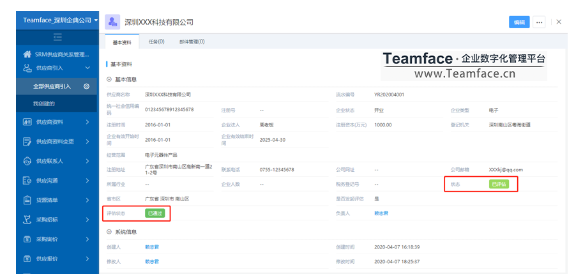The image size is (583, 274).
Task: Select 全部供应商引入 in sidebar
Action: click(57, 86)
